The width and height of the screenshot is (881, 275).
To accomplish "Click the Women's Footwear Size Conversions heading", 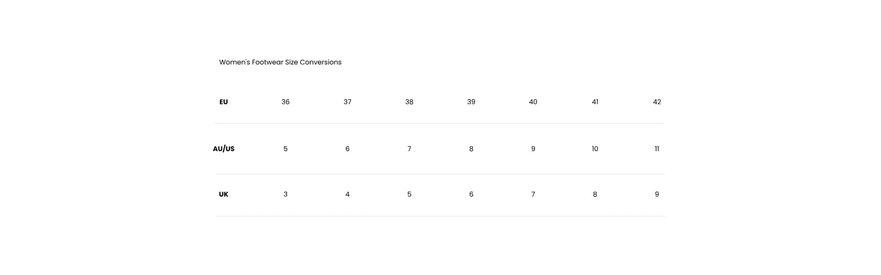I will [280, 62].
